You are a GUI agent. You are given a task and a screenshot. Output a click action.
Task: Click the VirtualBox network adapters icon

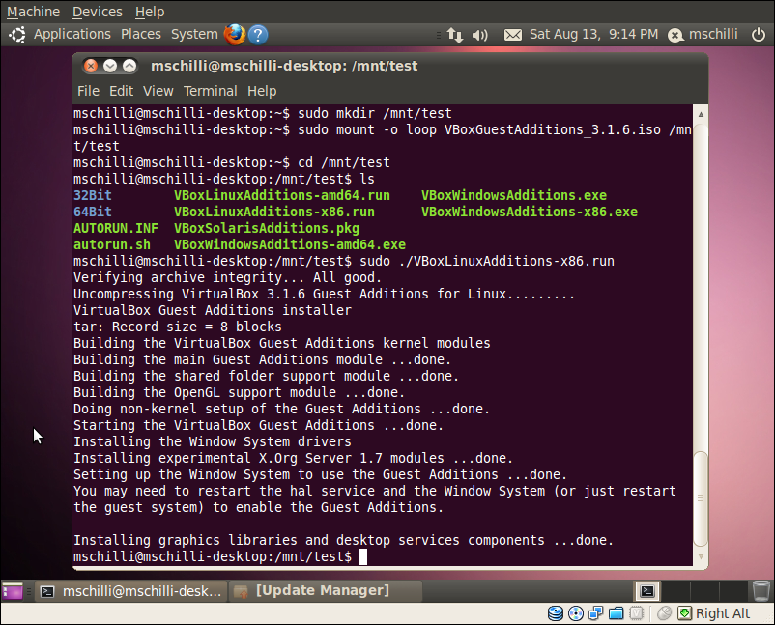point(595,613)
